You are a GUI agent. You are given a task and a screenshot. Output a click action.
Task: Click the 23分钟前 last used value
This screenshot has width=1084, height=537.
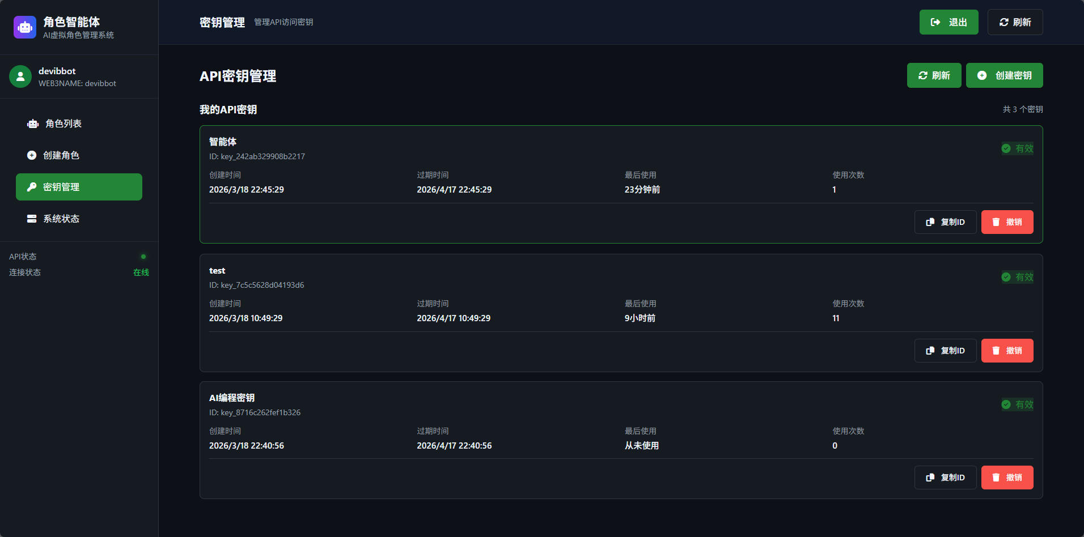pyautogui.click(x=642, y=190)
